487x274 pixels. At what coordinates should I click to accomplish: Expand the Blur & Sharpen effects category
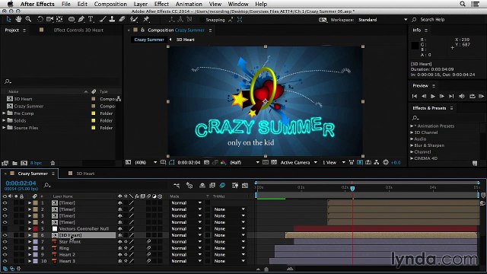412,145
